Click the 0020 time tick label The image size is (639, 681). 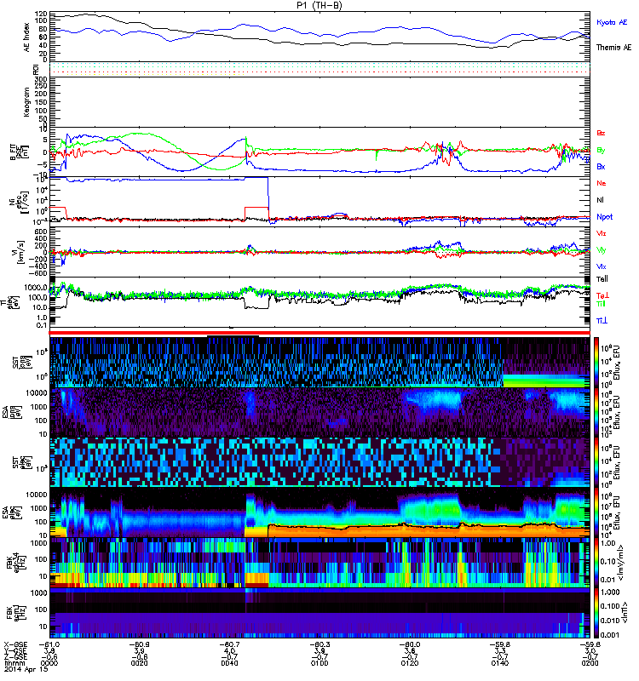pyautogui.click(x=139, y=663)
